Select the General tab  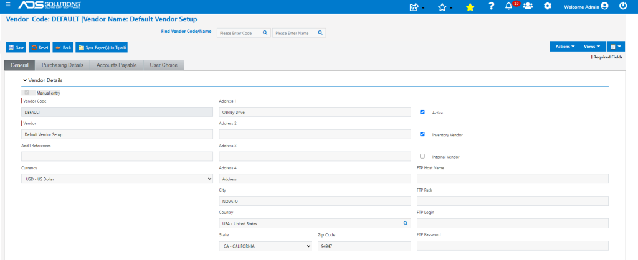(19, 65)
